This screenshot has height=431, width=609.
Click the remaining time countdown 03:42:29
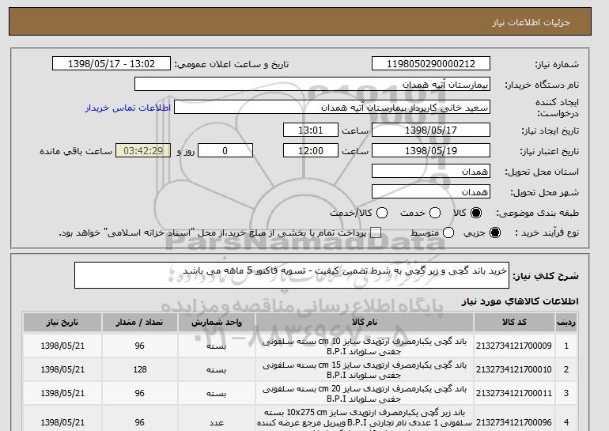(143, 151)
